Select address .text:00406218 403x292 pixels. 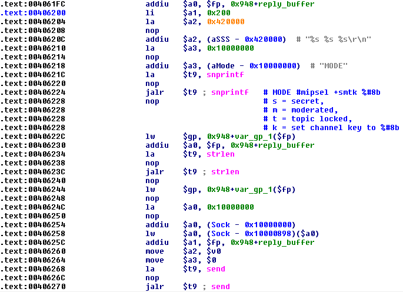click(33, 66)
